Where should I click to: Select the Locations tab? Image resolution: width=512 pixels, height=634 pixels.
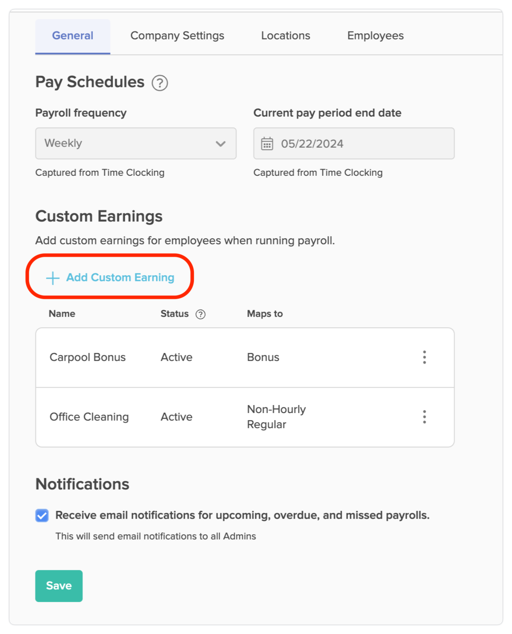coord(286,35)
